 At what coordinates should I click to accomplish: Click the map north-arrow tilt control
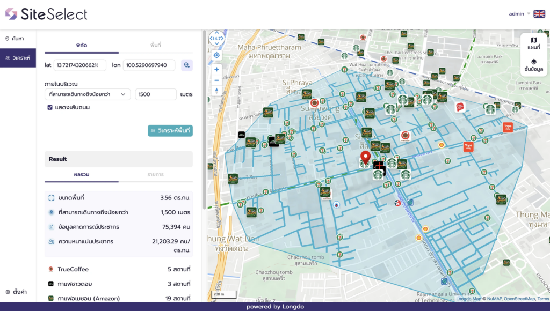coord(216,91)
